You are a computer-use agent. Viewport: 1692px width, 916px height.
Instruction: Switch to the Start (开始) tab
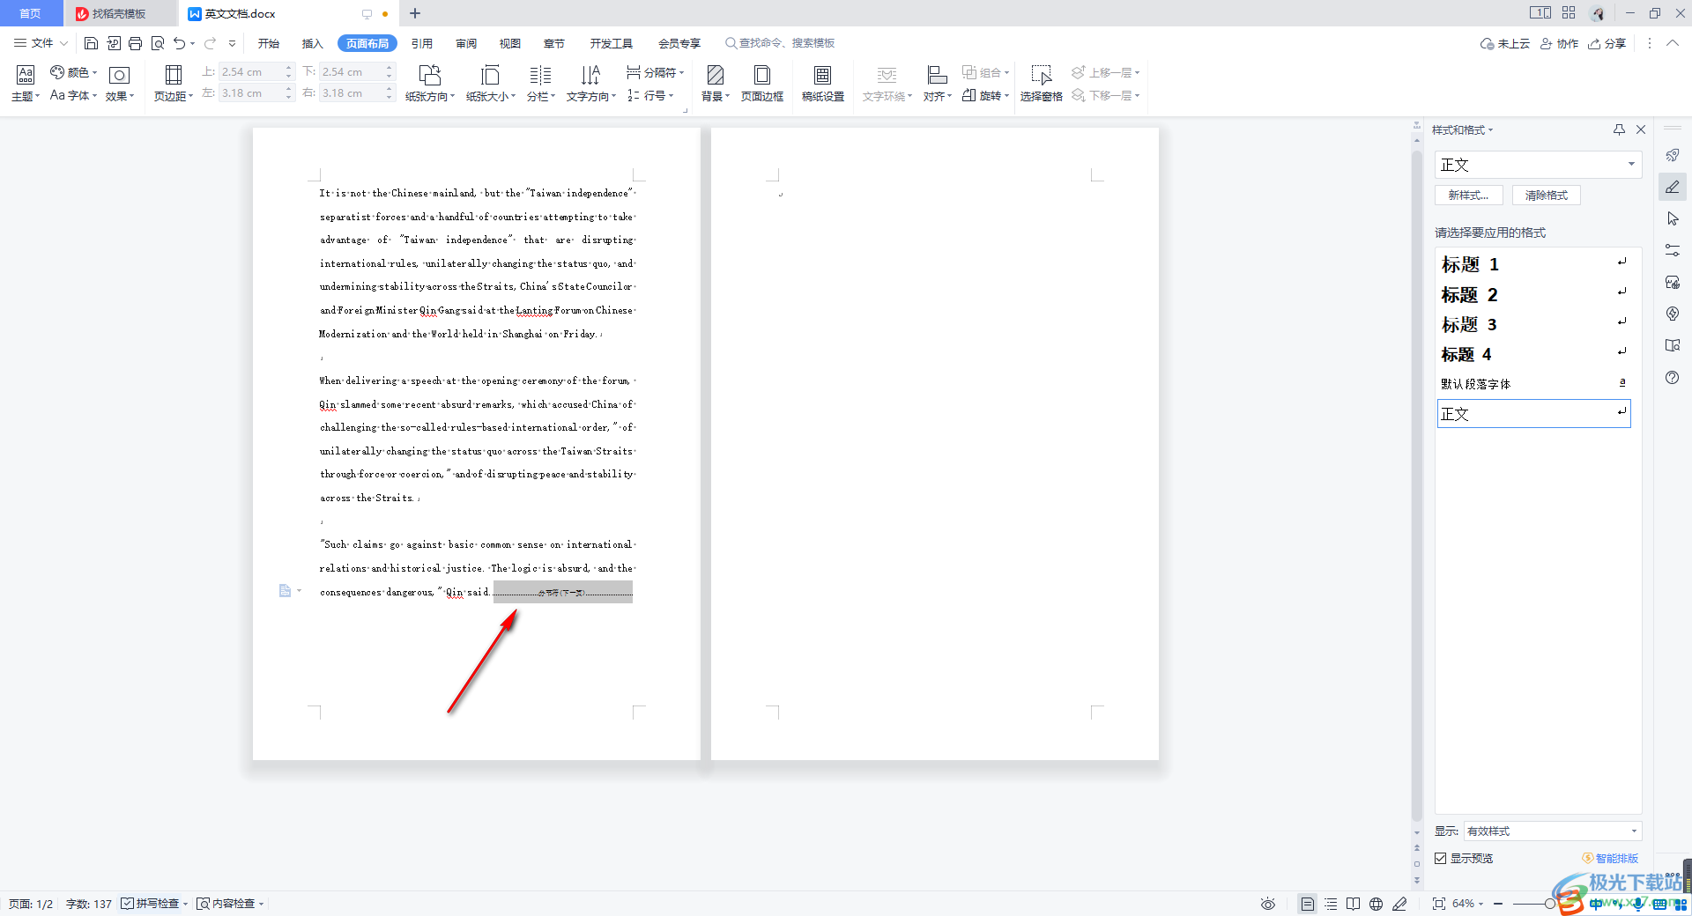point(269,43)
